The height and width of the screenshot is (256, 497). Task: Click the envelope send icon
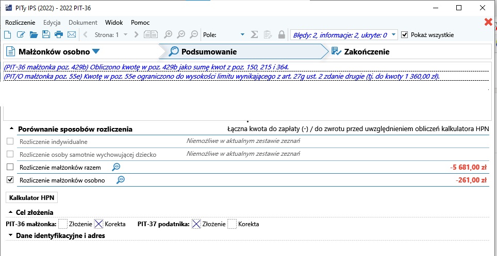tap(72, 35)
